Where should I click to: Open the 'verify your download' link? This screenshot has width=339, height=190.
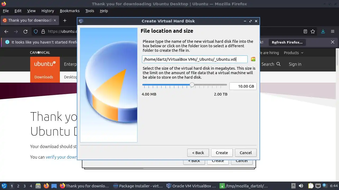click(x=61, y=157)
